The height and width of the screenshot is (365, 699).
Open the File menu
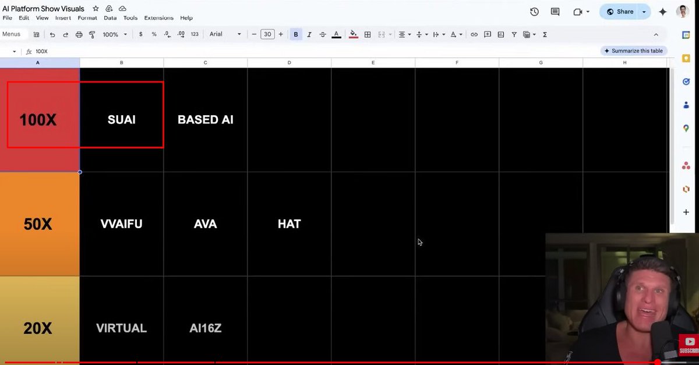pos(8,18)
